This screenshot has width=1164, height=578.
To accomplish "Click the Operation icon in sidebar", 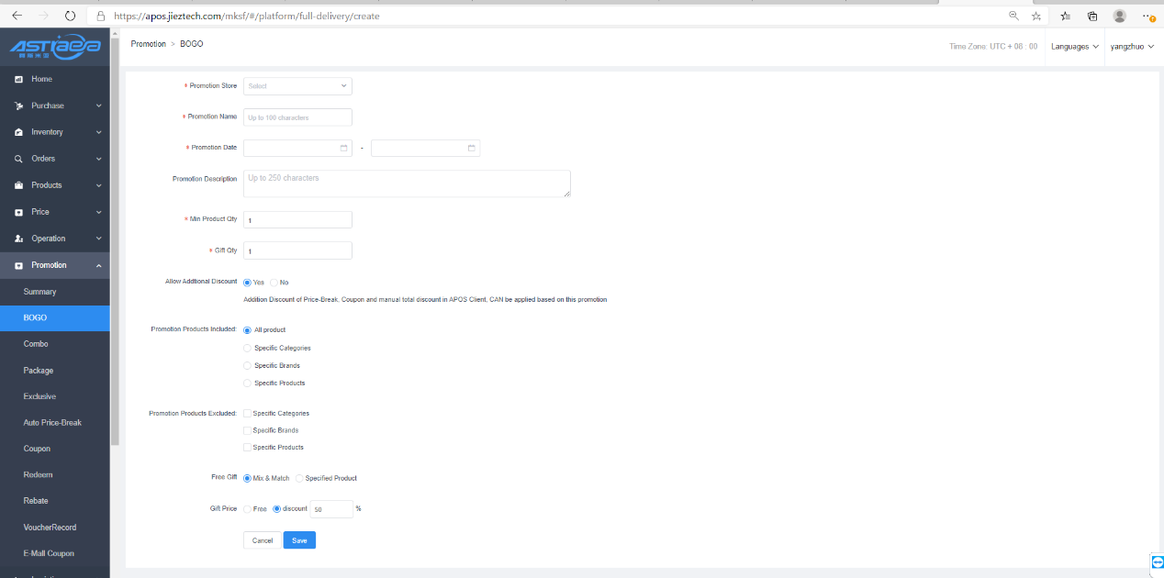I will (x=18, y=239).
